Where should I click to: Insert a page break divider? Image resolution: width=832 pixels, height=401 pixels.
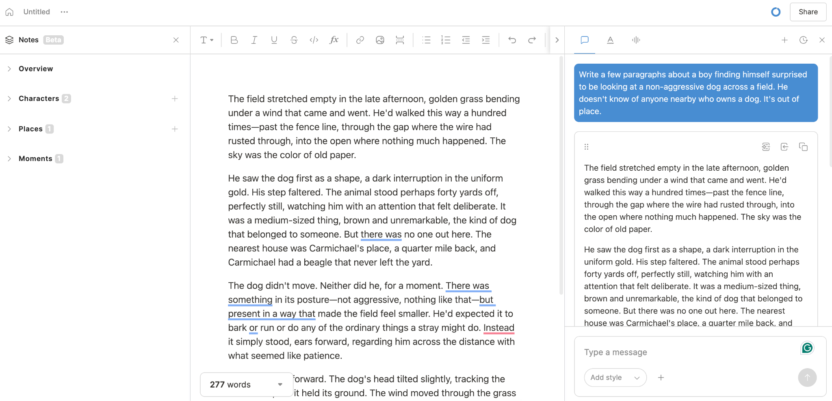400,40
